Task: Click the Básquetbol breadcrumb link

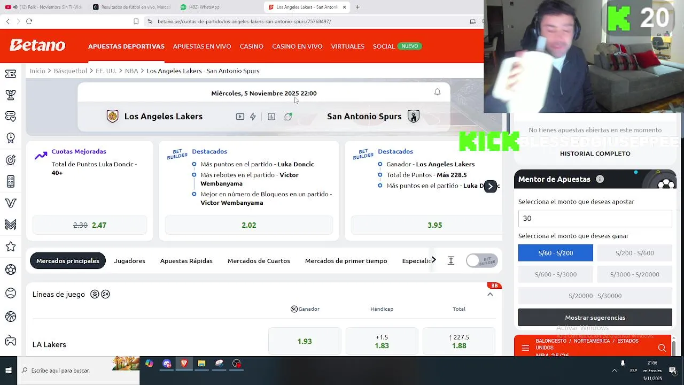Action: (71, 71)
